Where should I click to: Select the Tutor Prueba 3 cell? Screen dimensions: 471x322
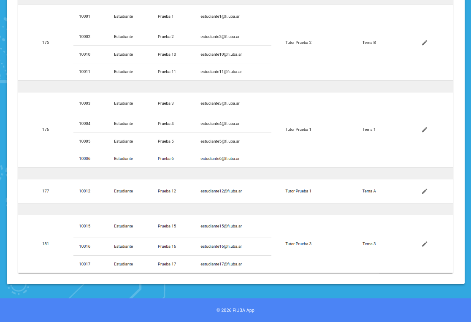pos(298,244)
